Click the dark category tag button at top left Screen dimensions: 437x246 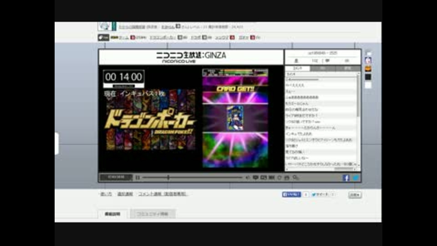tap(103, 37)
